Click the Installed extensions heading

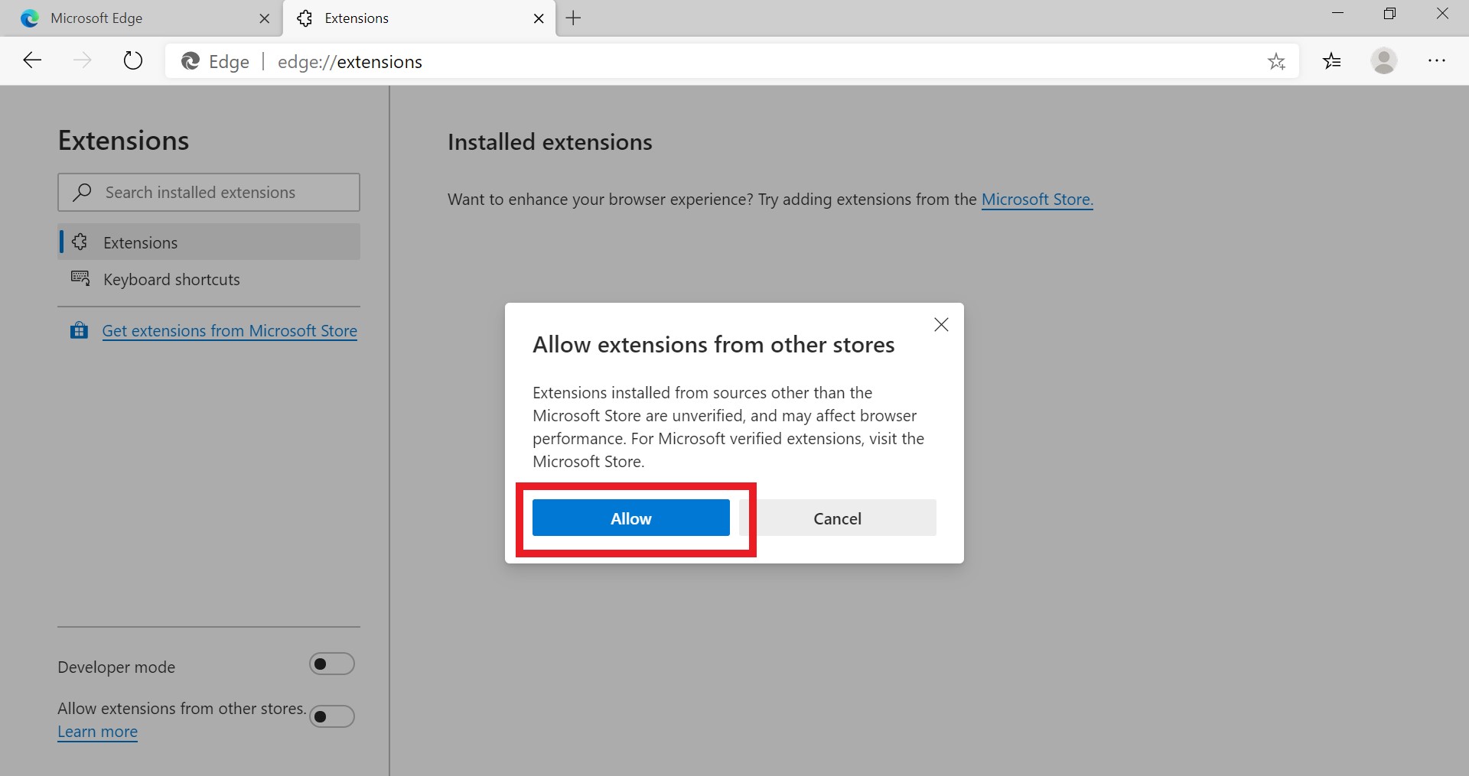[550, 142]
